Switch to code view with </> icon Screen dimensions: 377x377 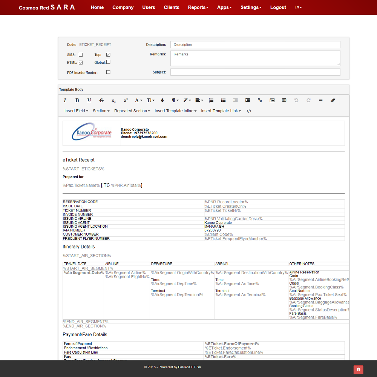pyautogui.click(x=249, y=111)
